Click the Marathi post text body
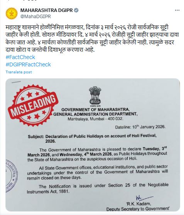Viewport: 184px width, 215px height. pyautogui.click(x=92, y=39)
